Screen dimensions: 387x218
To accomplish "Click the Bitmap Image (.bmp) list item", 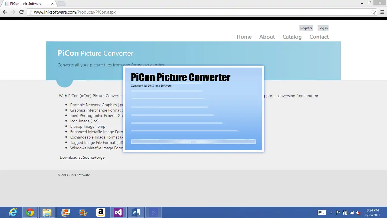I will [x=88, y=127].
